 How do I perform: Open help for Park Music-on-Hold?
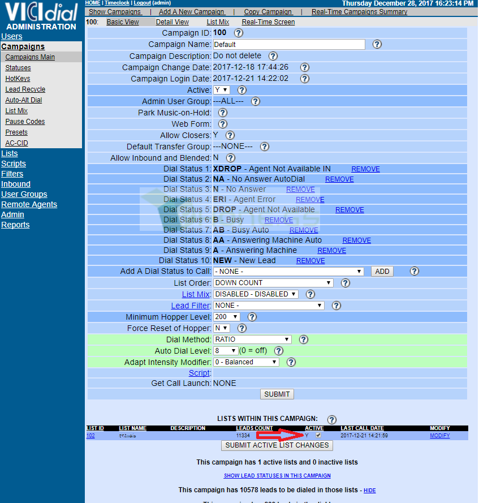click(x=222, y=113)
